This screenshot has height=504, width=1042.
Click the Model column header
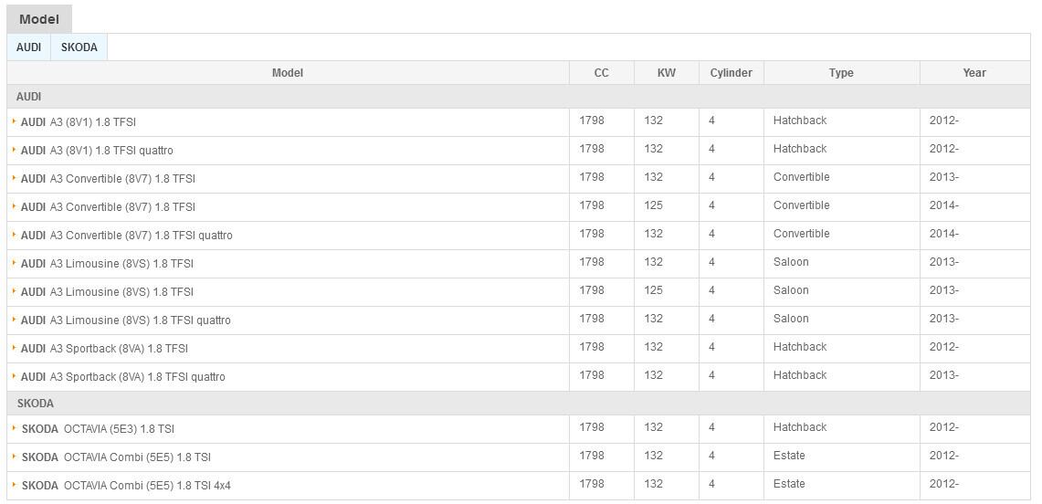[288, 73]
